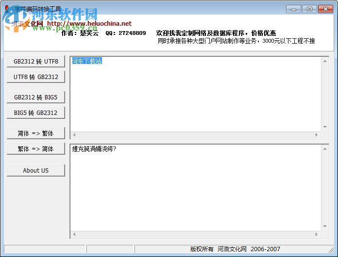Screen dimensions: 338x257
Task: Click down arrow of lower box scrollbar
Action: click(325, 226)
